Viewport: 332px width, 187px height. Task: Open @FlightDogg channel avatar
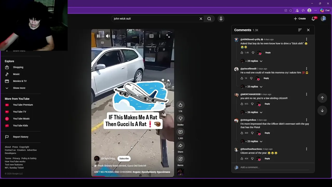(97, 158)
